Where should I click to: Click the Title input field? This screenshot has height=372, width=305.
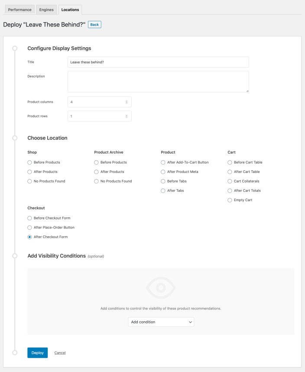pyautogui.click(x=158, y=62)
